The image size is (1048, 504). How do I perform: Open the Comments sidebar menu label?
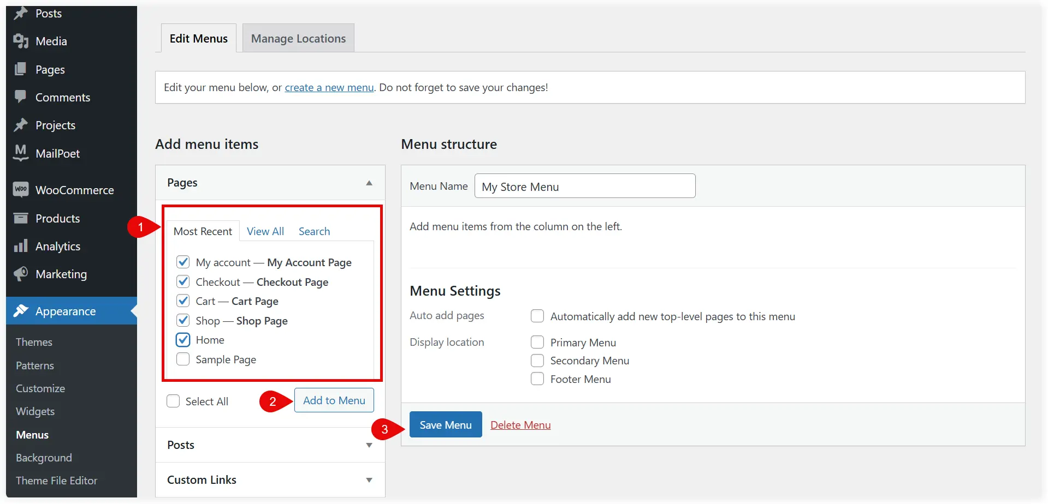pyautogui.click(x=63, y=97)
